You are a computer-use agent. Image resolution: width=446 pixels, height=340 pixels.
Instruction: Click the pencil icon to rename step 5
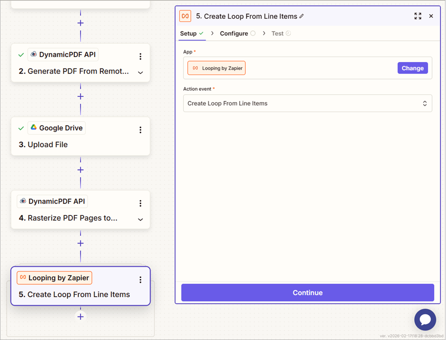coord(302,16)
